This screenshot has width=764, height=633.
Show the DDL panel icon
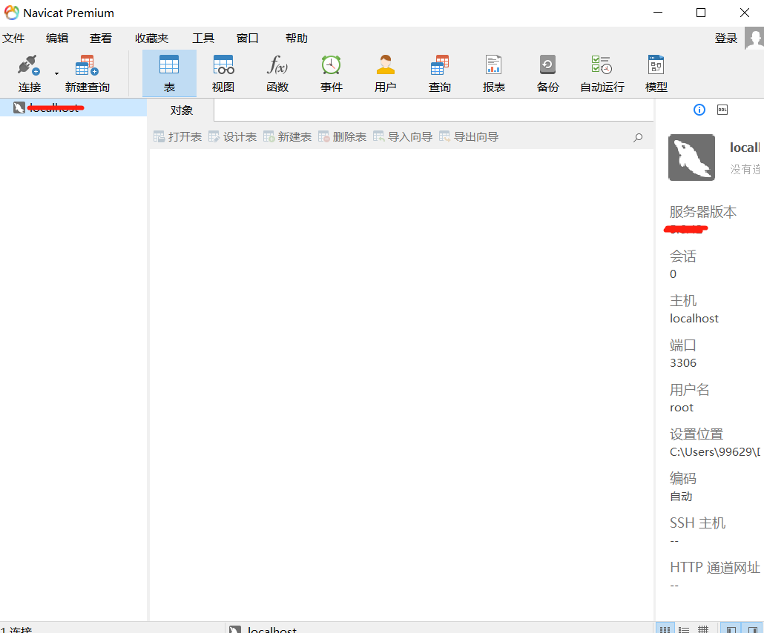[x=722, y=110]
